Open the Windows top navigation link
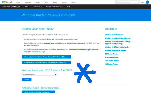The width and height of the screenshot is (151, 93). tap(28, 2)
